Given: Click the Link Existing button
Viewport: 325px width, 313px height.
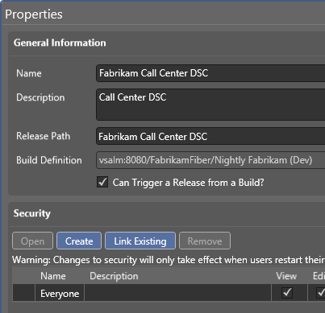Looking at the screenshot, I should point(140,241).
